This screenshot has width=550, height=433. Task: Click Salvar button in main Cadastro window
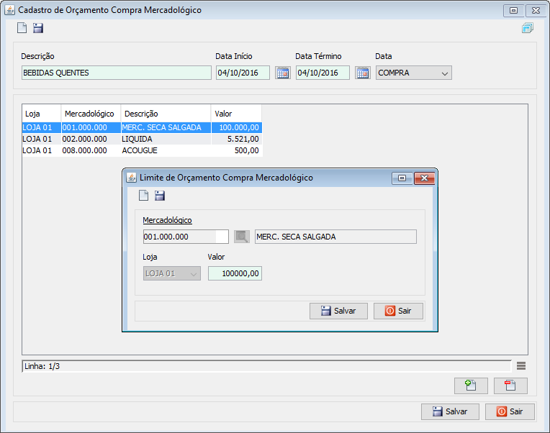tap(450, 411)
